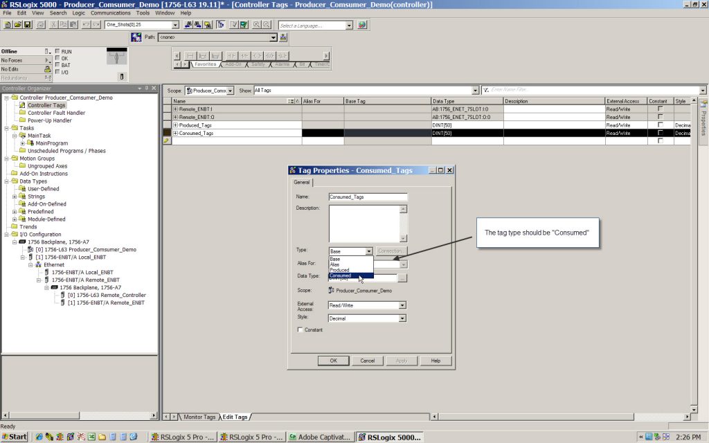The width and height of the screenshot is (709, 443).
Task: Open the Style dropdown showing Decimal
Action: [x=402, y=318]
